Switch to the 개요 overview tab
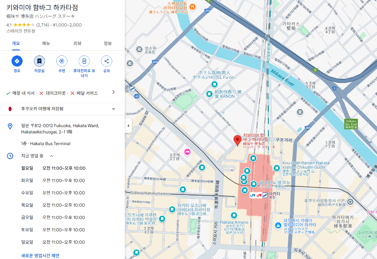Image resolution: width=377 pixels, height=259 pixels. coord(16,43)
